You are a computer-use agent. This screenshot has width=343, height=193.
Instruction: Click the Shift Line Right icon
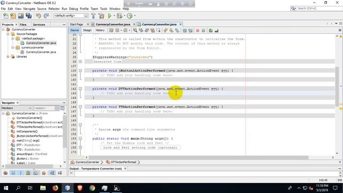(x=190, y=31)
